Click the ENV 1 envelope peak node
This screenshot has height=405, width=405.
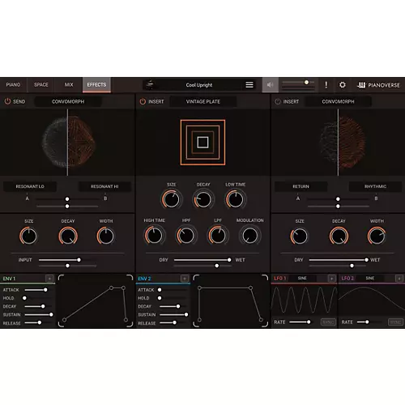click(x=111, y=288)
